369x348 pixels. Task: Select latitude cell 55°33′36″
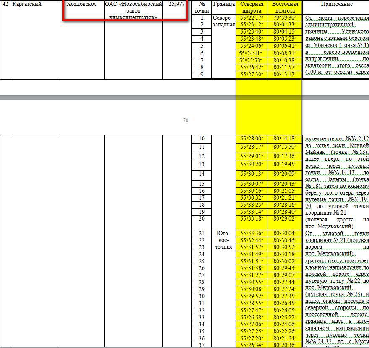[x=252, y=234]
